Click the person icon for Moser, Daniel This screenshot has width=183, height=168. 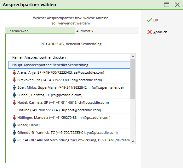pos(14,125)
